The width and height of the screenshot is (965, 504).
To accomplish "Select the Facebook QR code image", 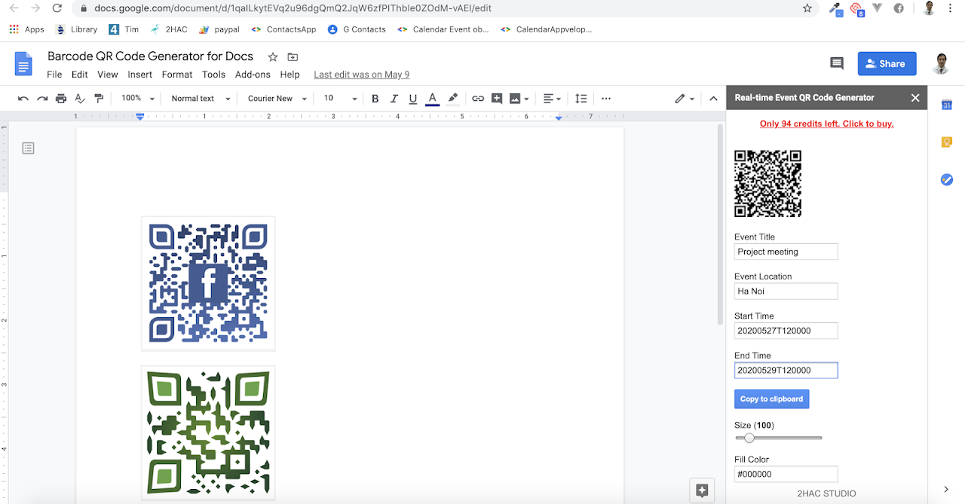I will [x=208, y=283].
